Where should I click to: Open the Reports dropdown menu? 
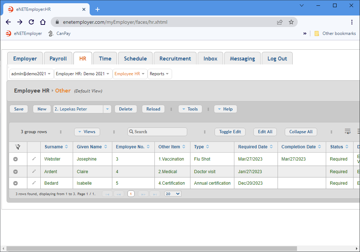click(159, 74)
